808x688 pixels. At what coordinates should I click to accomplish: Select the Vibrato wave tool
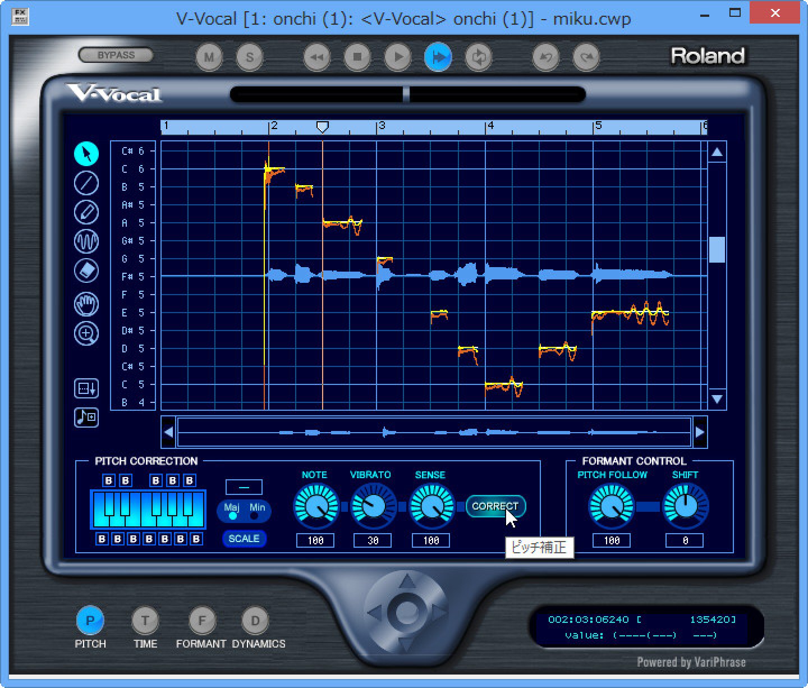86,241
